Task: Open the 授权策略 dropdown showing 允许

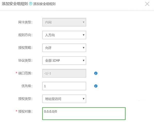Action: point(64,48)
